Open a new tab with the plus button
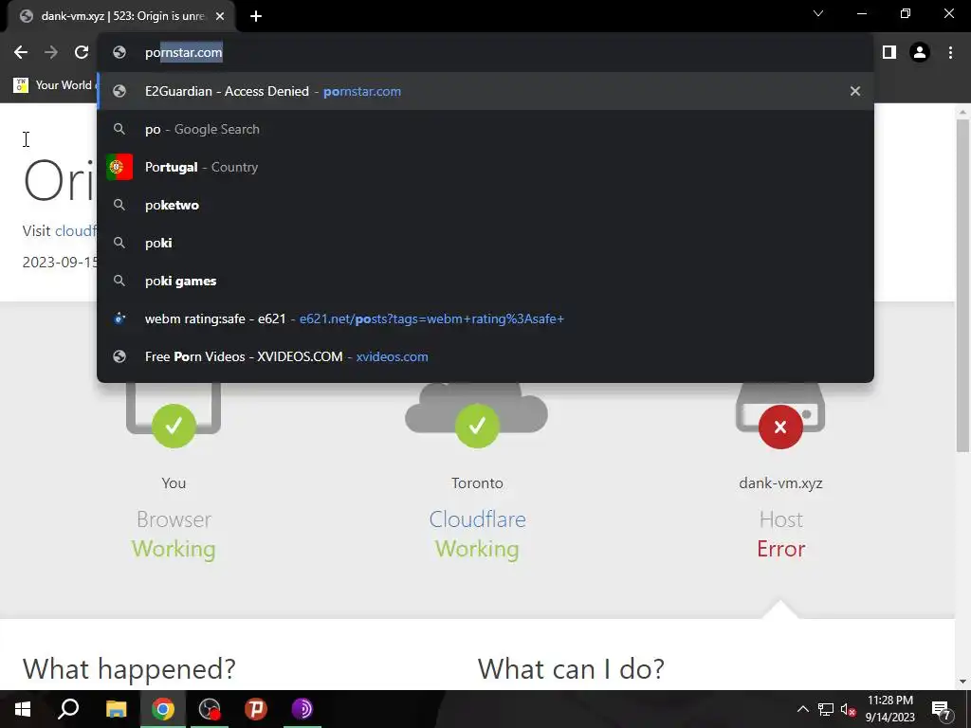The width and height of the screenshot is (971, 728). point(256,17)
